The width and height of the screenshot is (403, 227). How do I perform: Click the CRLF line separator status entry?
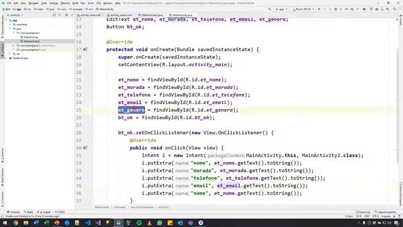(367, 216)
